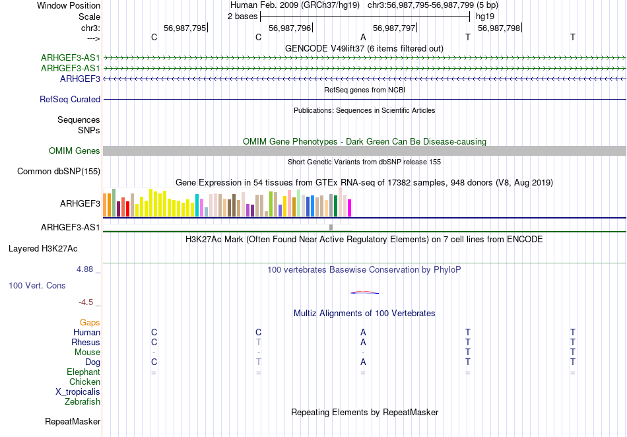Click the gray OMIM Genes item bar
627x437 pixels.
coord(364,151)
